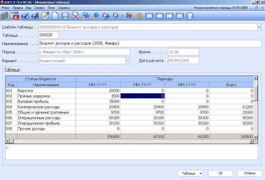
Task: Select the Выручка row name
Action: [25, 91]
